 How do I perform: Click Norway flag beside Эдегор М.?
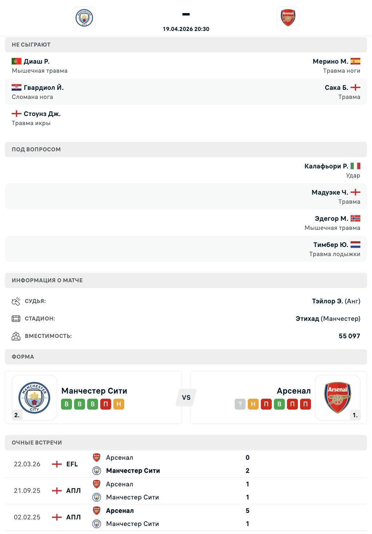(355, 219)
